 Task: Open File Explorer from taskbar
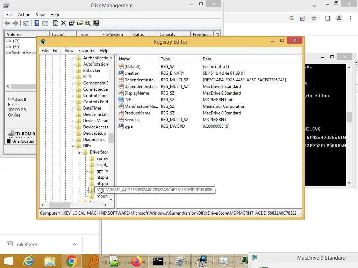(50, 261)
